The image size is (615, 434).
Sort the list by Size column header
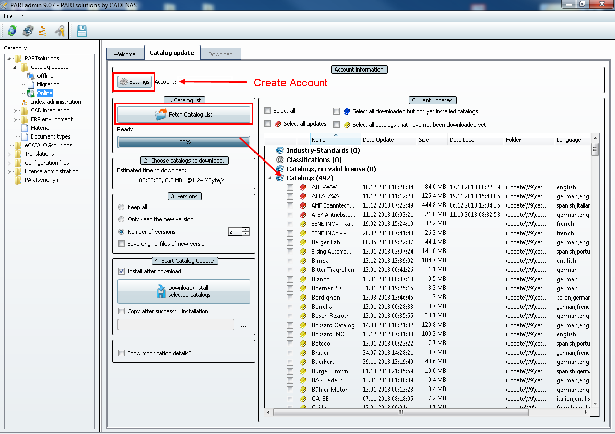pyautogui.click(x=432, y=140)
